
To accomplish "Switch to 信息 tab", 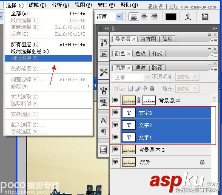I will (167, 39).
